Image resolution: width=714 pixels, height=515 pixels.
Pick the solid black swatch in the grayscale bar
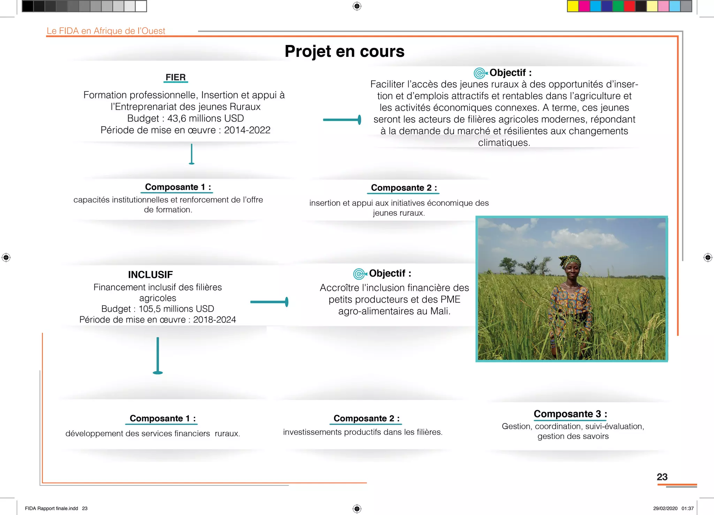coord(28,6)
